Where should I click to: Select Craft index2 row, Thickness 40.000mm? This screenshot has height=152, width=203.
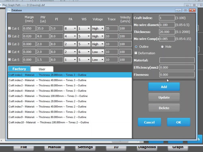click(x=70, y=80)
